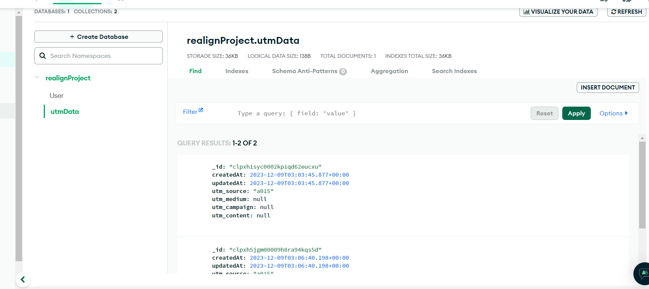Click the Total Documents 1 statistic
Image resolution: width=649 pixels, height=289 pixels.
tap(348, 56)
